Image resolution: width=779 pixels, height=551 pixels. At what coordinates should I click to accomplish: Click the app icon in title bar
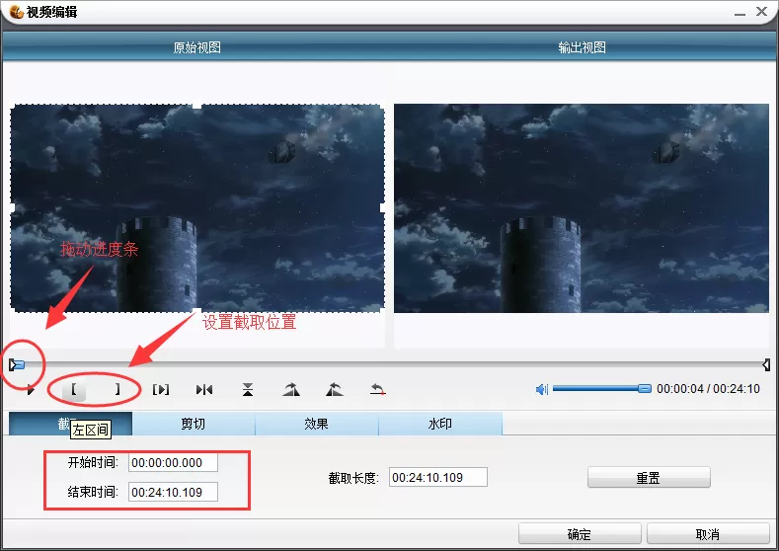(17, 12)
